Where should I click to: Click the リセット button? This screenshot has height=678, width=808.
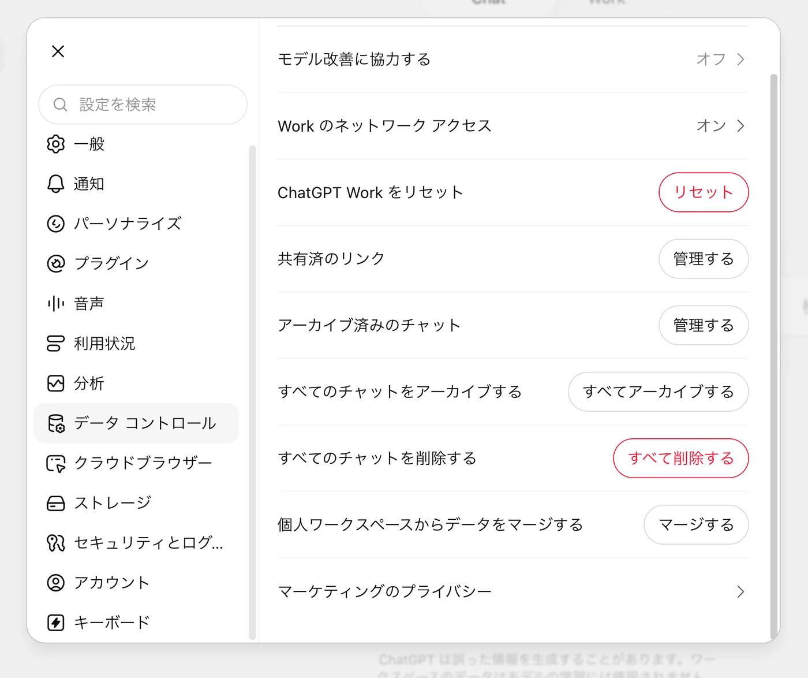pos(704,192)
